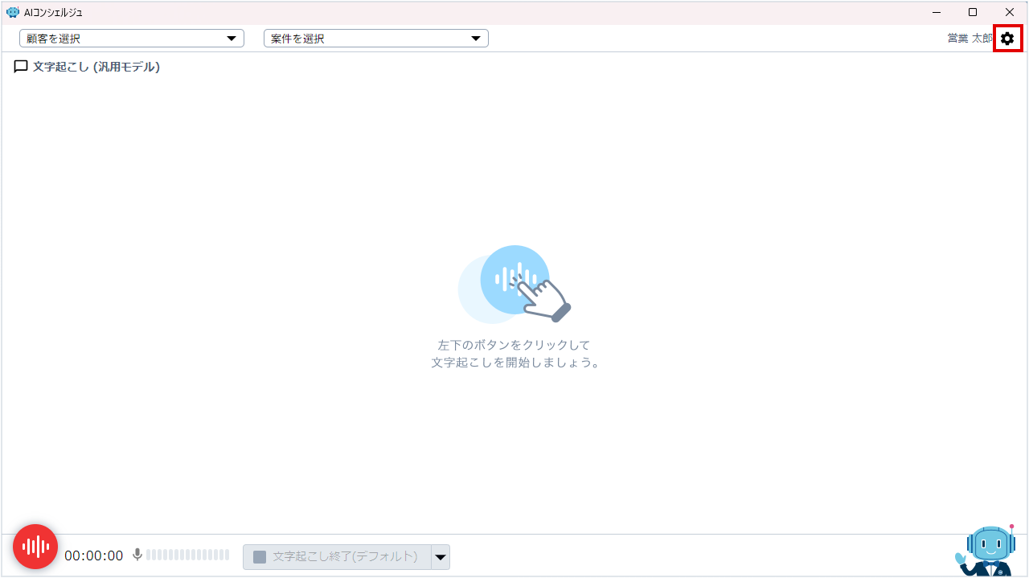Image resolution: width=1029 pixels, height=578 pixels.
Task: Click the user name 営業 太郎
Action: click(x=970, y=39)
